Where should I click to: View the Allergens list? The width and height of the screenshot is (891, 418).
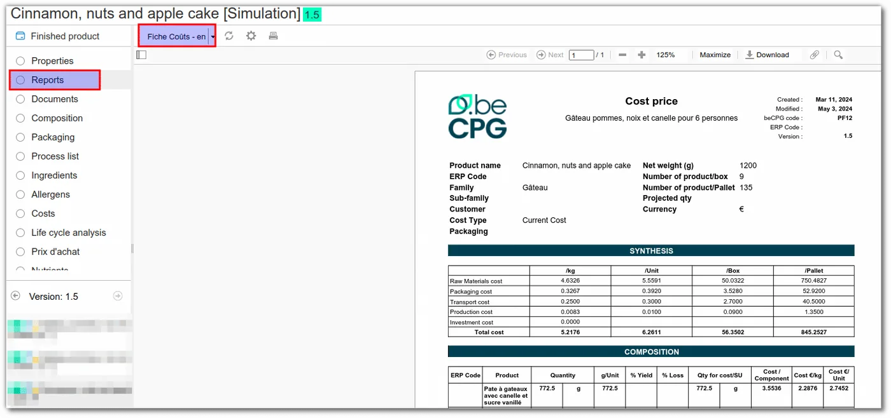click(x=50, y=194)
